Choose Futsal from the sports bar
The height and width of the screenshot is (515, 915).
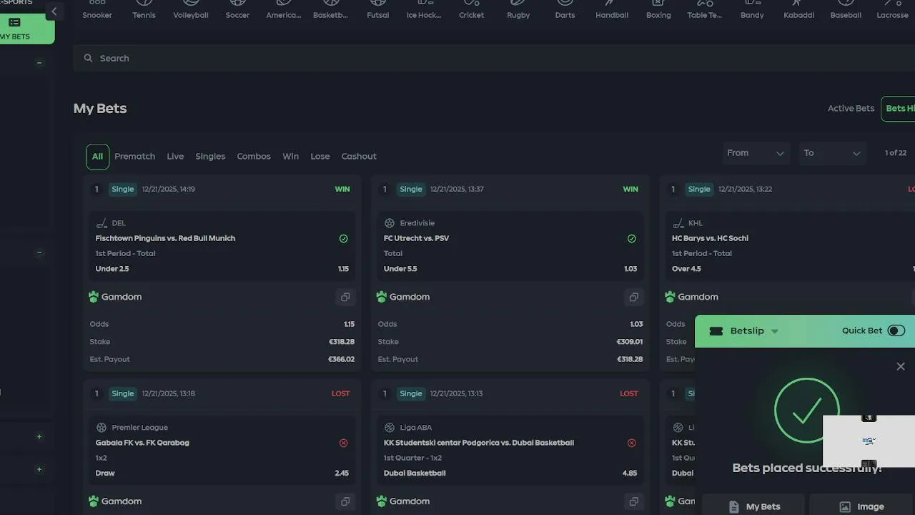(377, 9)
